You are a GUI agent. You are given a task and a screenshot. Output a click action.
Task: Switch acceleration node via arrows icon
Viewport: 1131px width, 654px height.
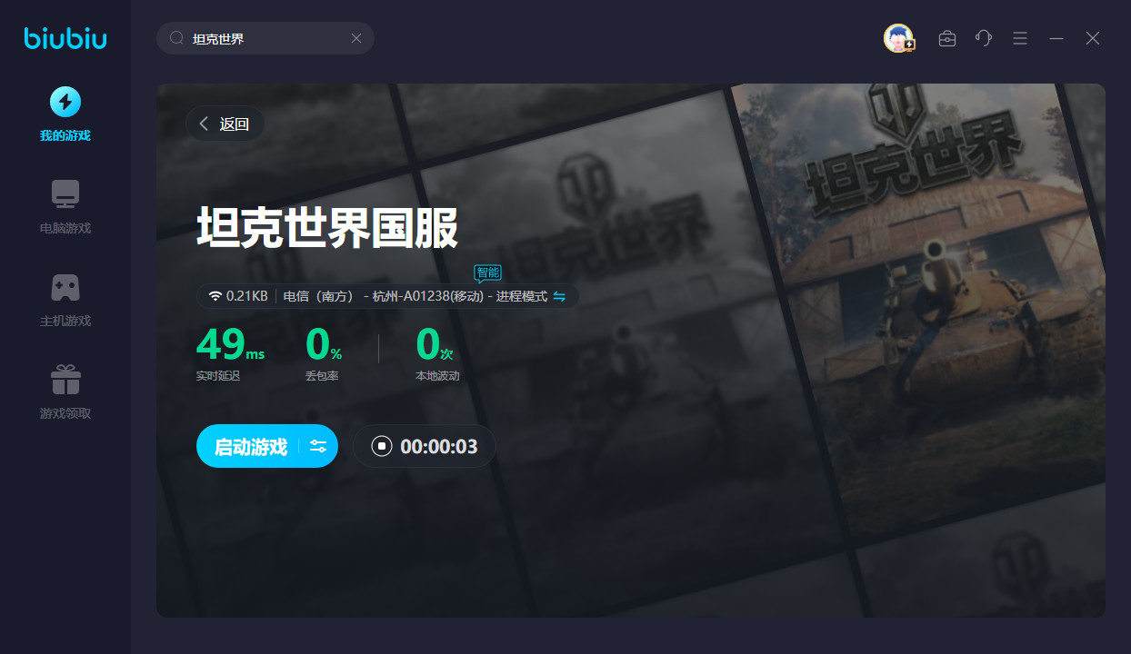pos(560,296)
